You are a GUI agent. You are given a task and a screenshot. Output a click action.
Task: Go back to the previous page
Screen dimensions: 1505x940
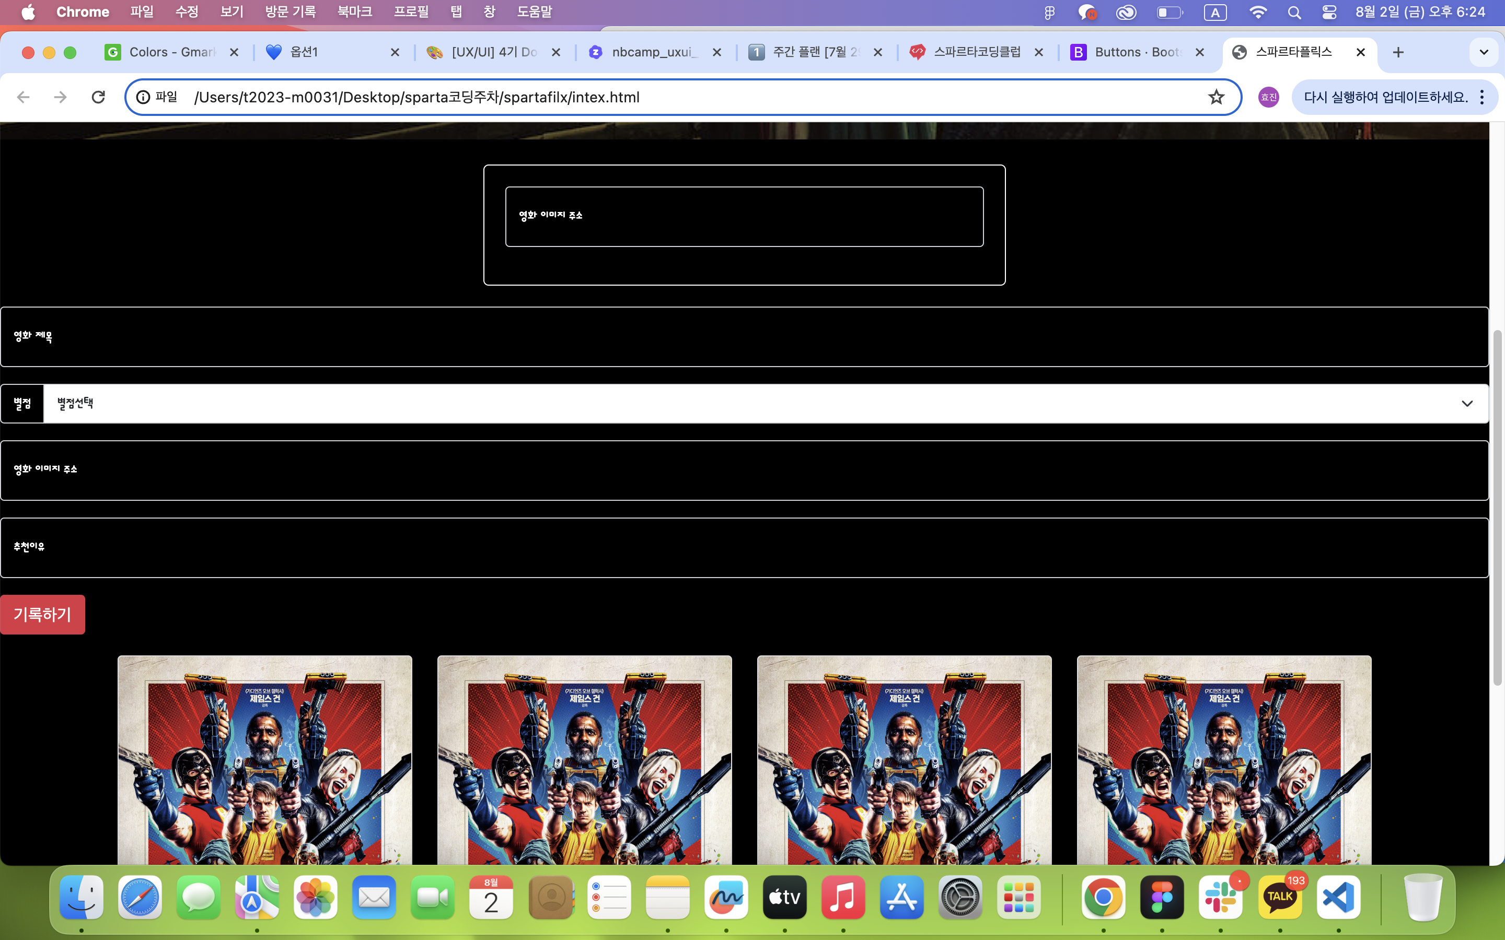24,97
